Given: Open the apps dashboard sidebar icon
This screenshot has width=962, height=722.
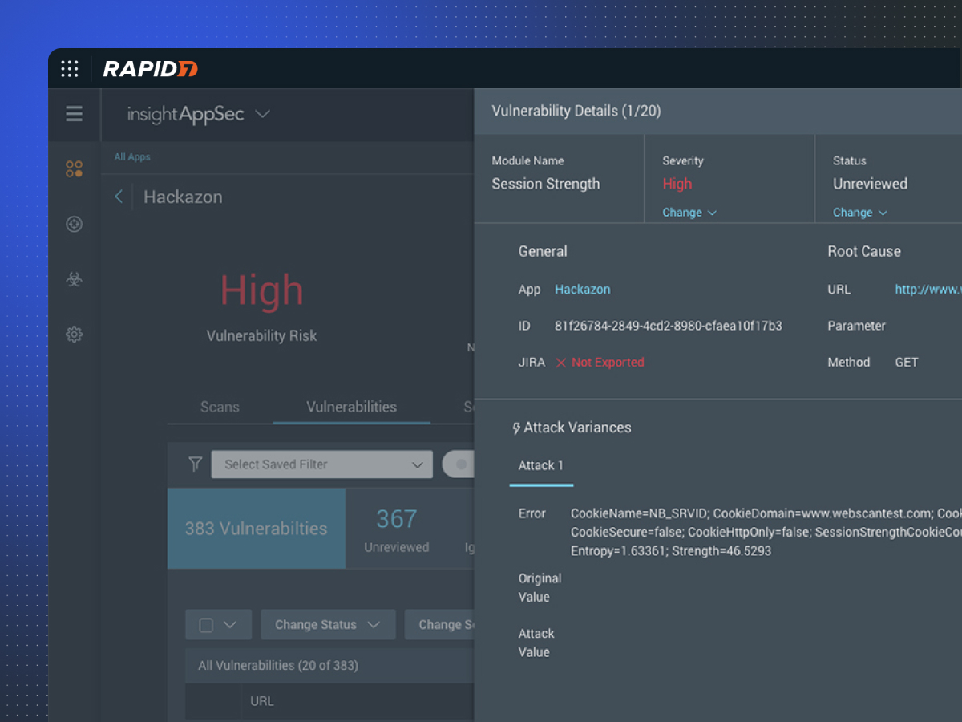Looking at the screenshot, I should coord(74,168).
